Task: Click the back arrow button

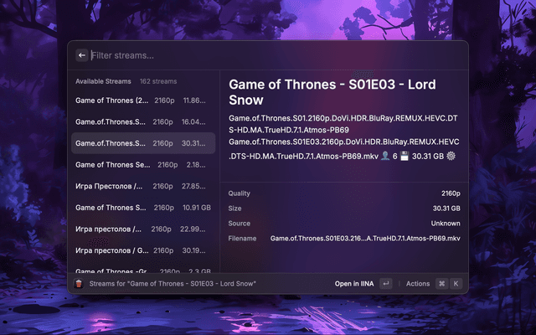Action: click(82, 55)
